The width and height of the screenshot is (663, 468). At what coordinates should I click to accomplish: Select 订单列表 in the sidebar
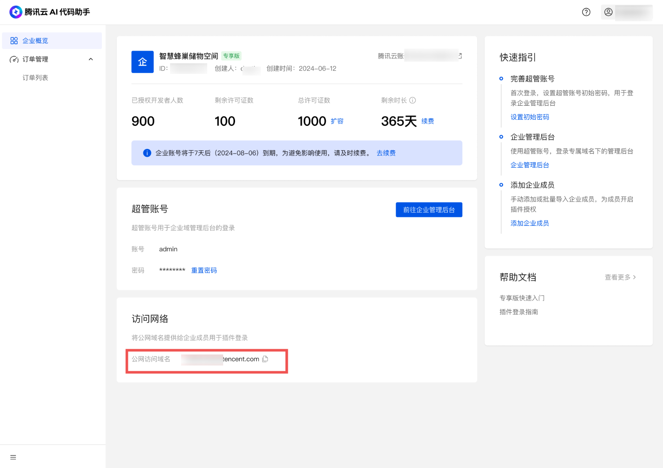click(35, 77)
